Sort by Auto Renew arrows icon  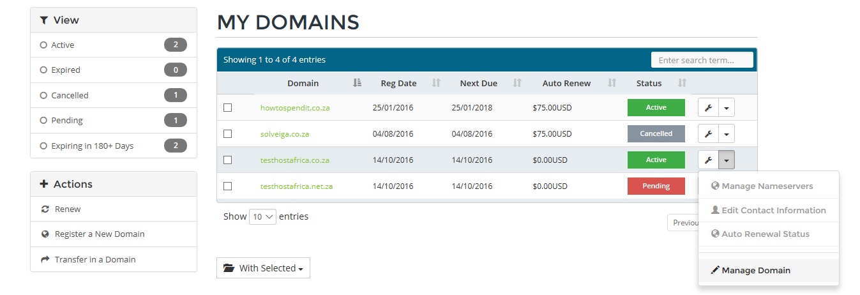612,83
